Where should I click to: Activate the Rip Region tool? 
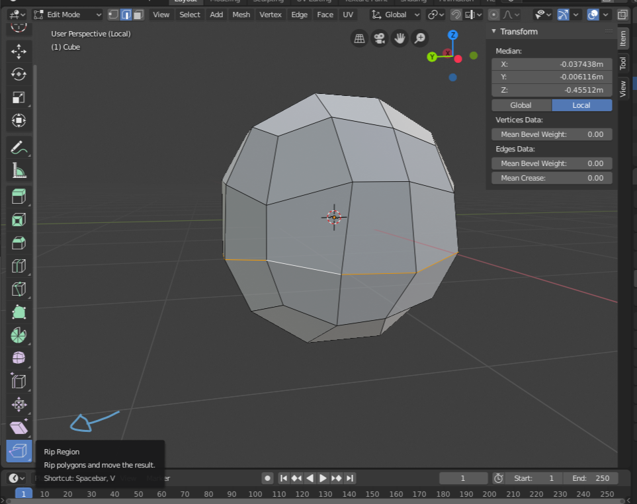coord(19,451)
